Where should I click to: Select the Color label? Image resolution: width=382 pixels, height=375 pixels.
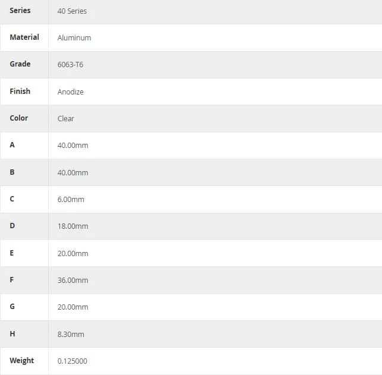[19, 118]
